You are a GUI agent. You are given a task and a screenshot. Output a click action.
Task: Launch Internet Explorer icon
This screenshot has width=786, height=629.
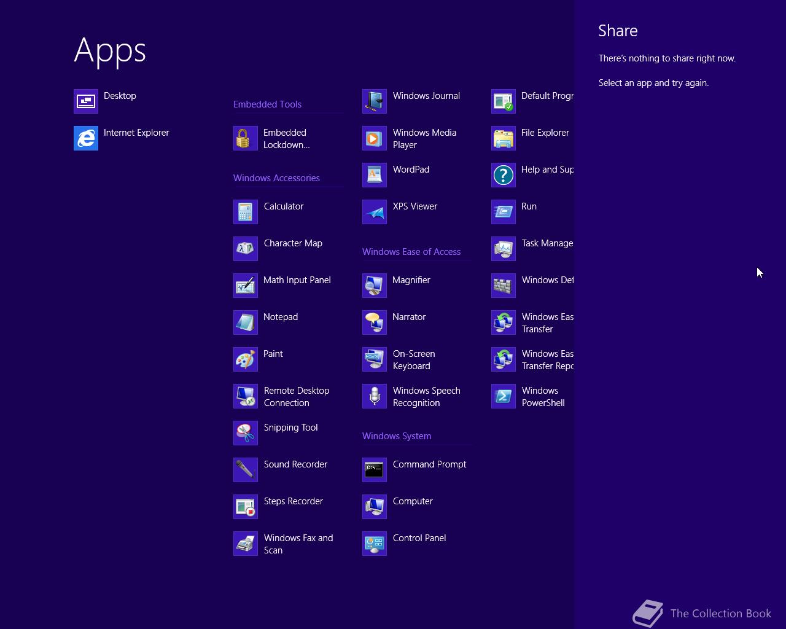[86, 138]
